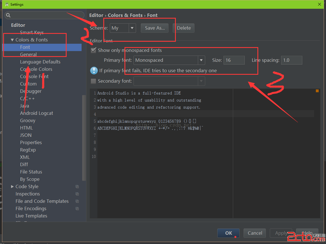Screen dimensions: 326x244
Task: Open C/C++ color settings
Action: click(27, 98)
